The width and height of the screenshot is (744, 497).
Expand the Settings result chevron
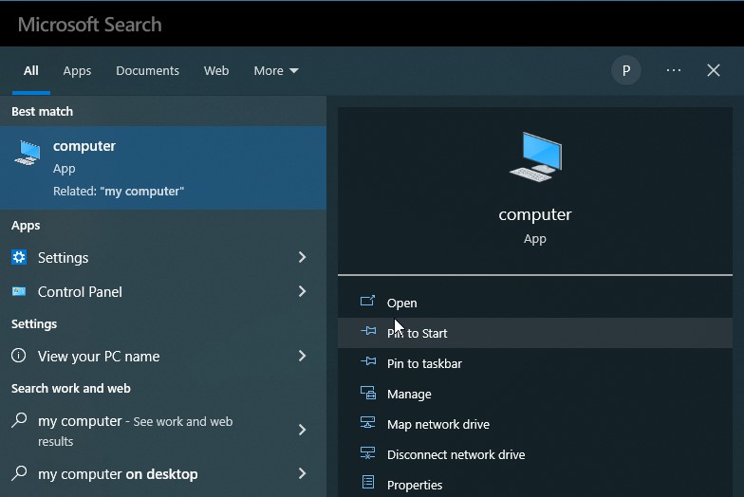[302, 258]
